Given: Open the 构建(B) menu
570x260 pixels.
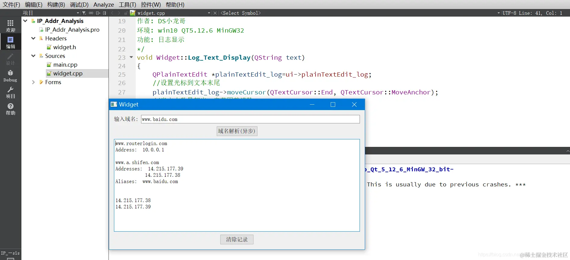Looking at the screenshot, I should [56, 5].
